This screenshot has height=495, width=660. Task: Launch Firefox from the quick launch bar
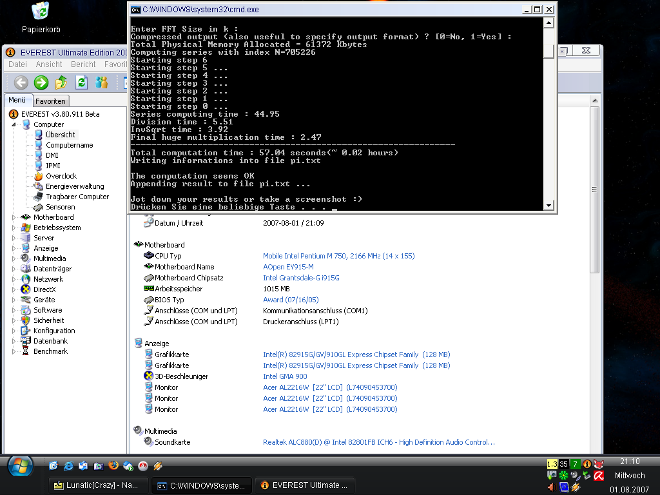[113, 465]
